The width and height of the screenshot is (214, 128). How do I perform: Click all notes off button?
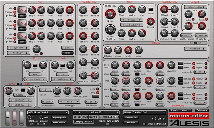(131, 117)
